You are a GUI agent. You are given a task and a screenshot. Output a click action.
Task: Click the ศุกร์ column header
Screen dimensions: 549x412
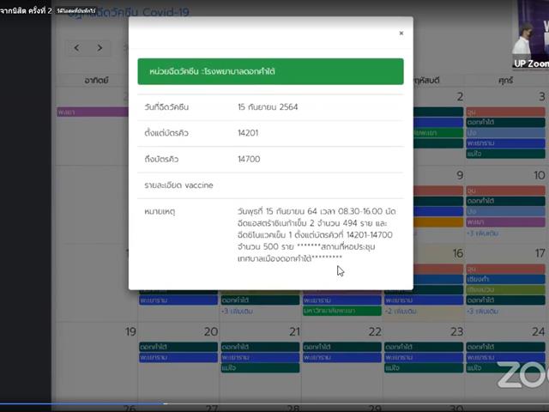click(x=505, y=80)
